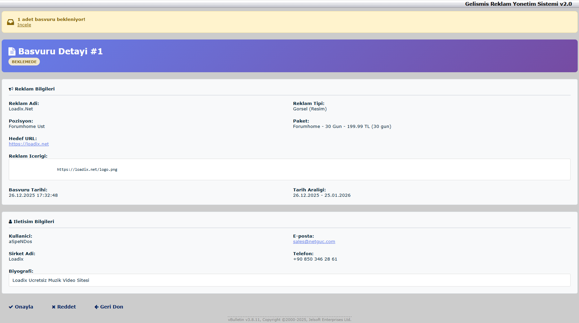Click the BEKLEMEDE status badge
This screenshot has height=323, width=579.
24,62
